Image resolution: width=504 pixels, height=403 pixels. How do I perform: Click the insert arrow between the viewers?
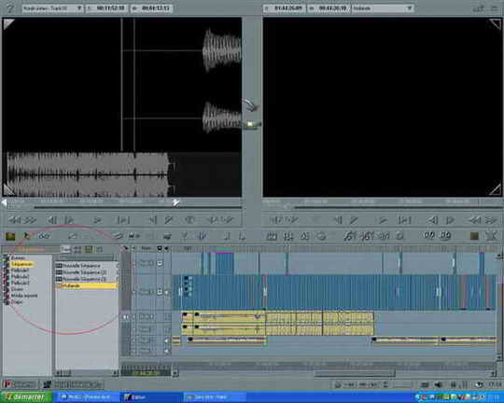click(x=251, y=105)
